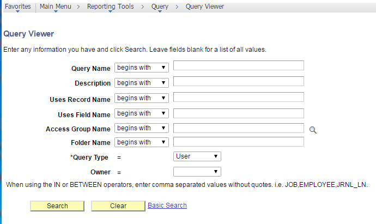376x224 pixels.
Task: Click the Folder Name text field
Action: click(239, 142)
